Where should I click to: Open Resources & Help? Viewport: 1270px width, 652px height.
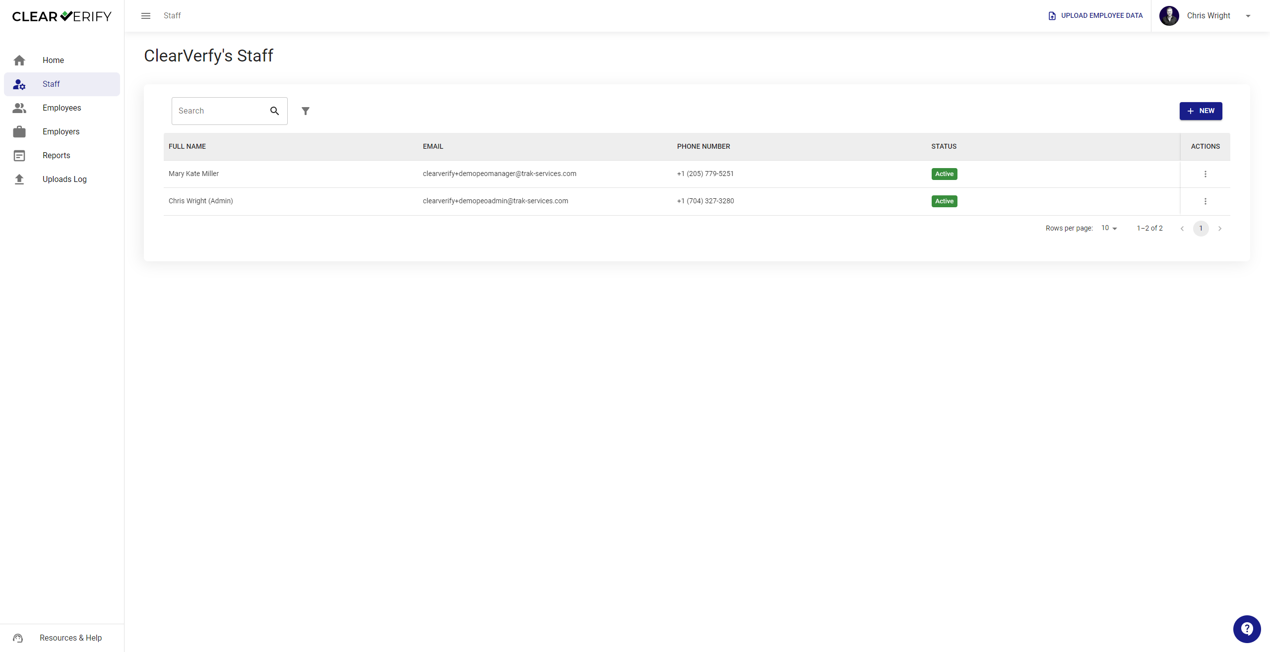tap(62, 638)
